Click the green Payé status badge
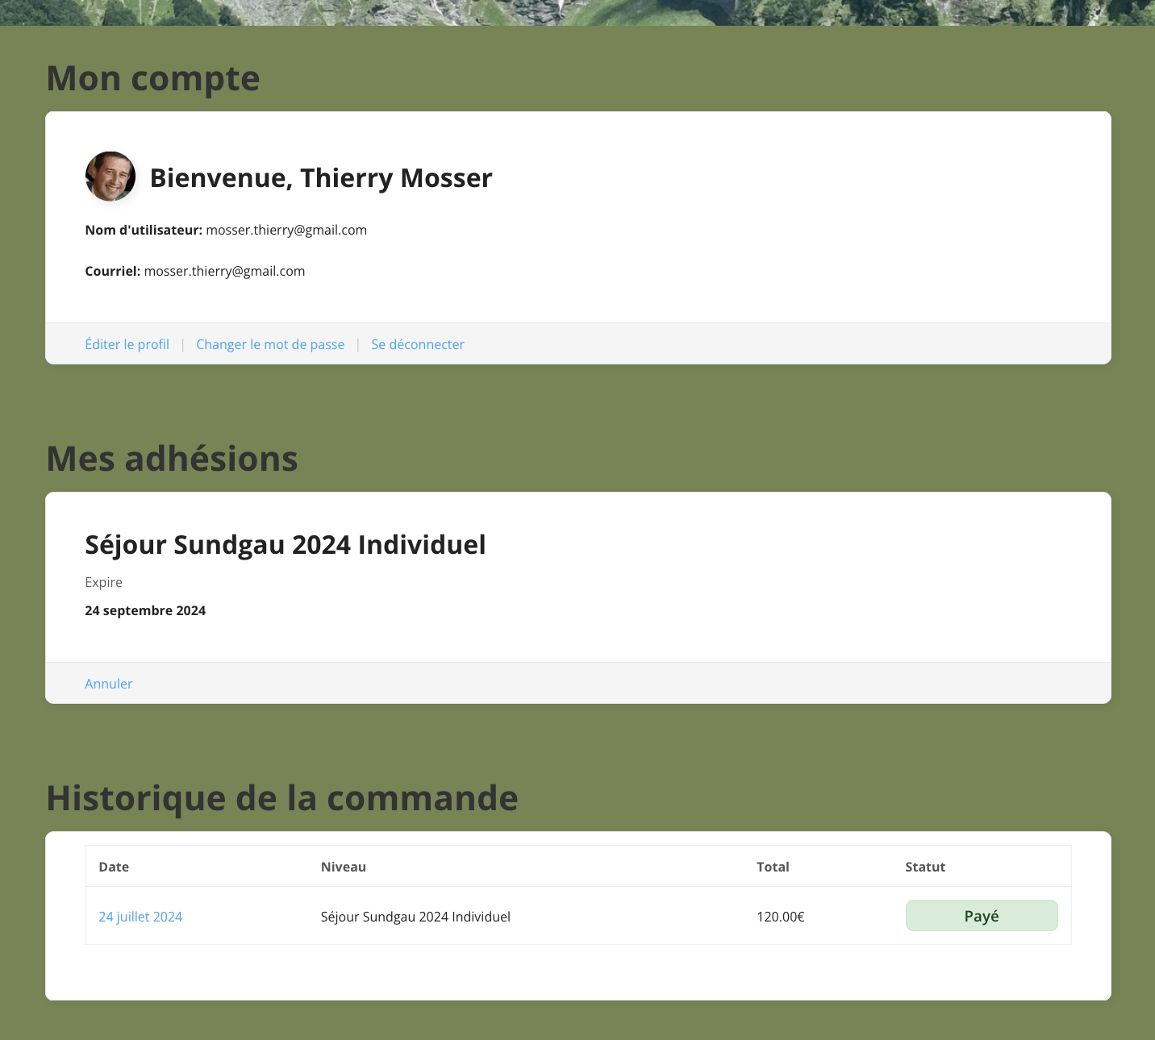The width and height of the screenshot is (1155, 1040). [x=981, y=916]
